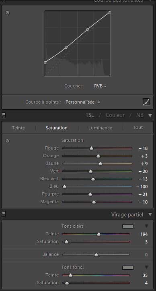Viewport: 156px width, 291px height.
Task: Switch to the Teinte tab
Action: 18,128
